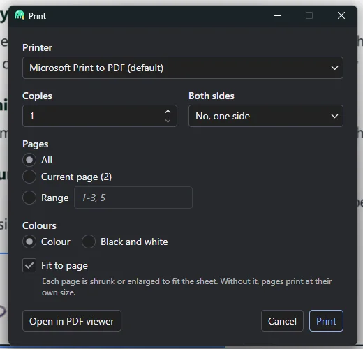
Task: Increase copies with the up arrow
Action: coord(168,112)
